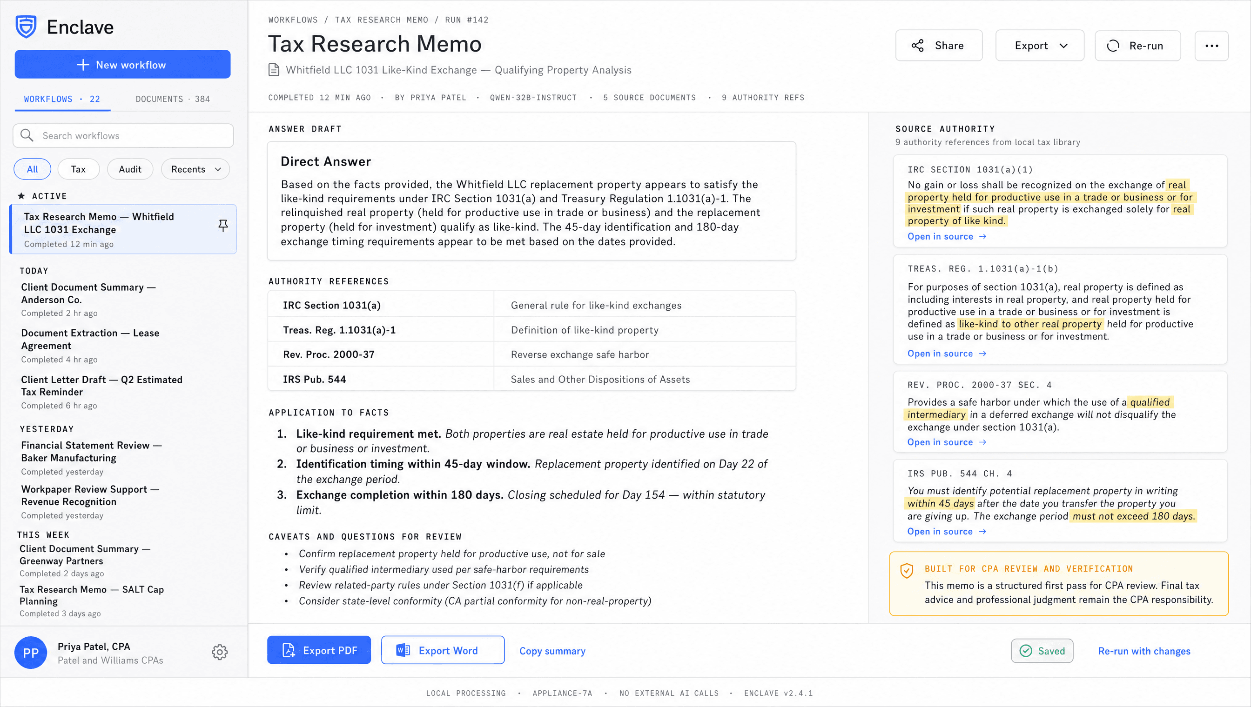Go to TAX RESEARCH MEMO in breadcrumb
The width and height of the screenshot is (1251, 707).
[x=381, y=20]
